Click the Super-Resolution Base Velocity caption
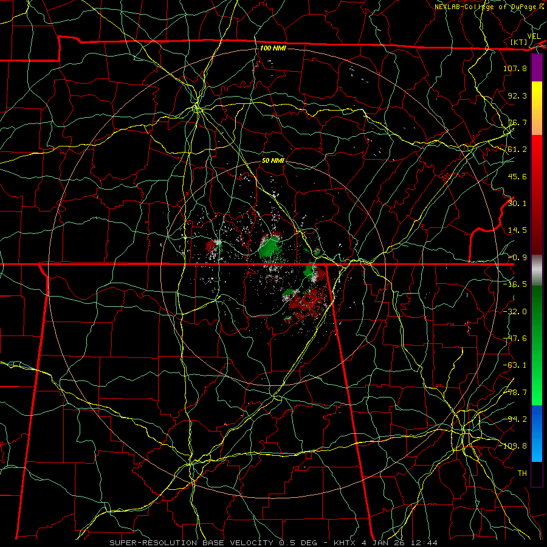Viewport: 547px width, 547px height. (x=273, y=543)
